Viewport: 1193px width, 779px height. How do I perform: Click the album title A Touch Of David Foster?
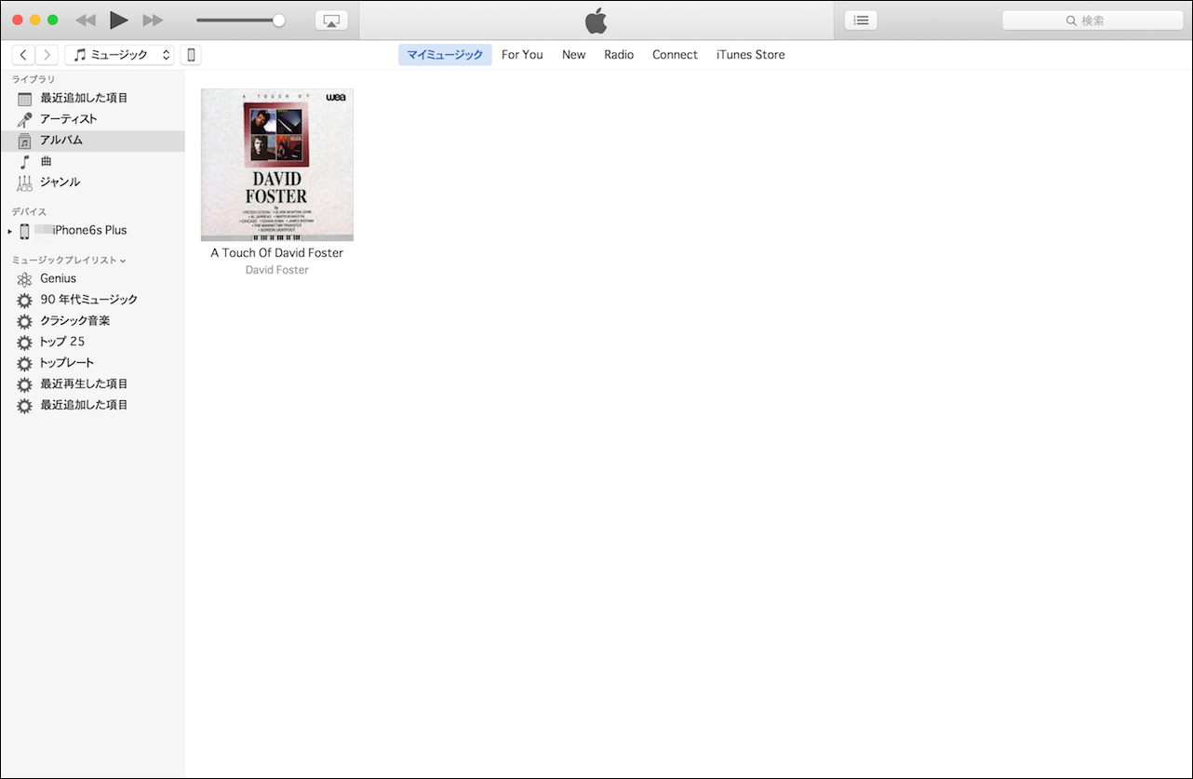[x=277, y=253]
